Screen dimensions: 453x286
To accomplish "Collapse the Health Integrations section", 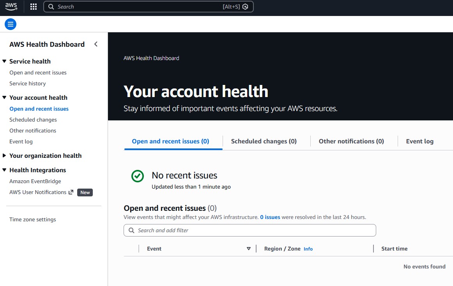I will [x=4, y=170].
